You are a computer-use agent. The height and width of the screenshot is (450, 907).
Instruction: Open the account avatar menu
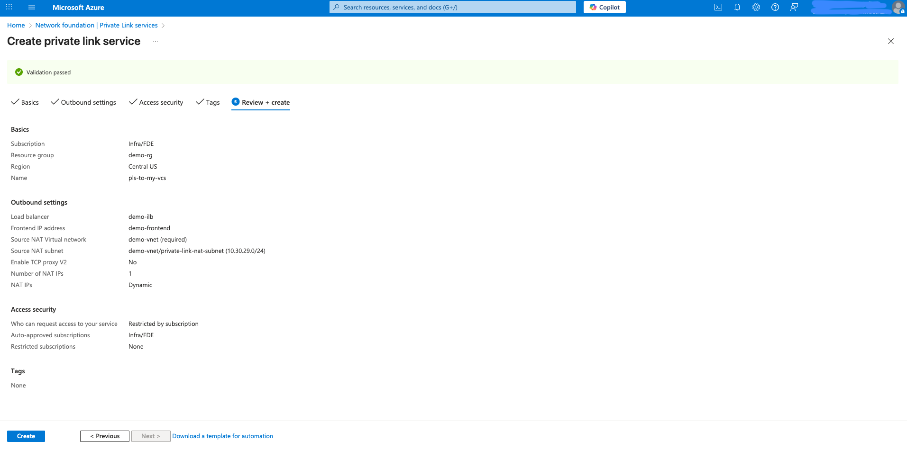click(x=897, y=7)
